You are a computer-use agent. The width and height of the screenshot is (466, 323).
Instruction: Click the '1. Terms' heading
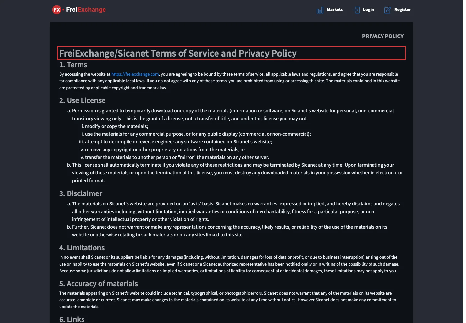click(73, 65)
